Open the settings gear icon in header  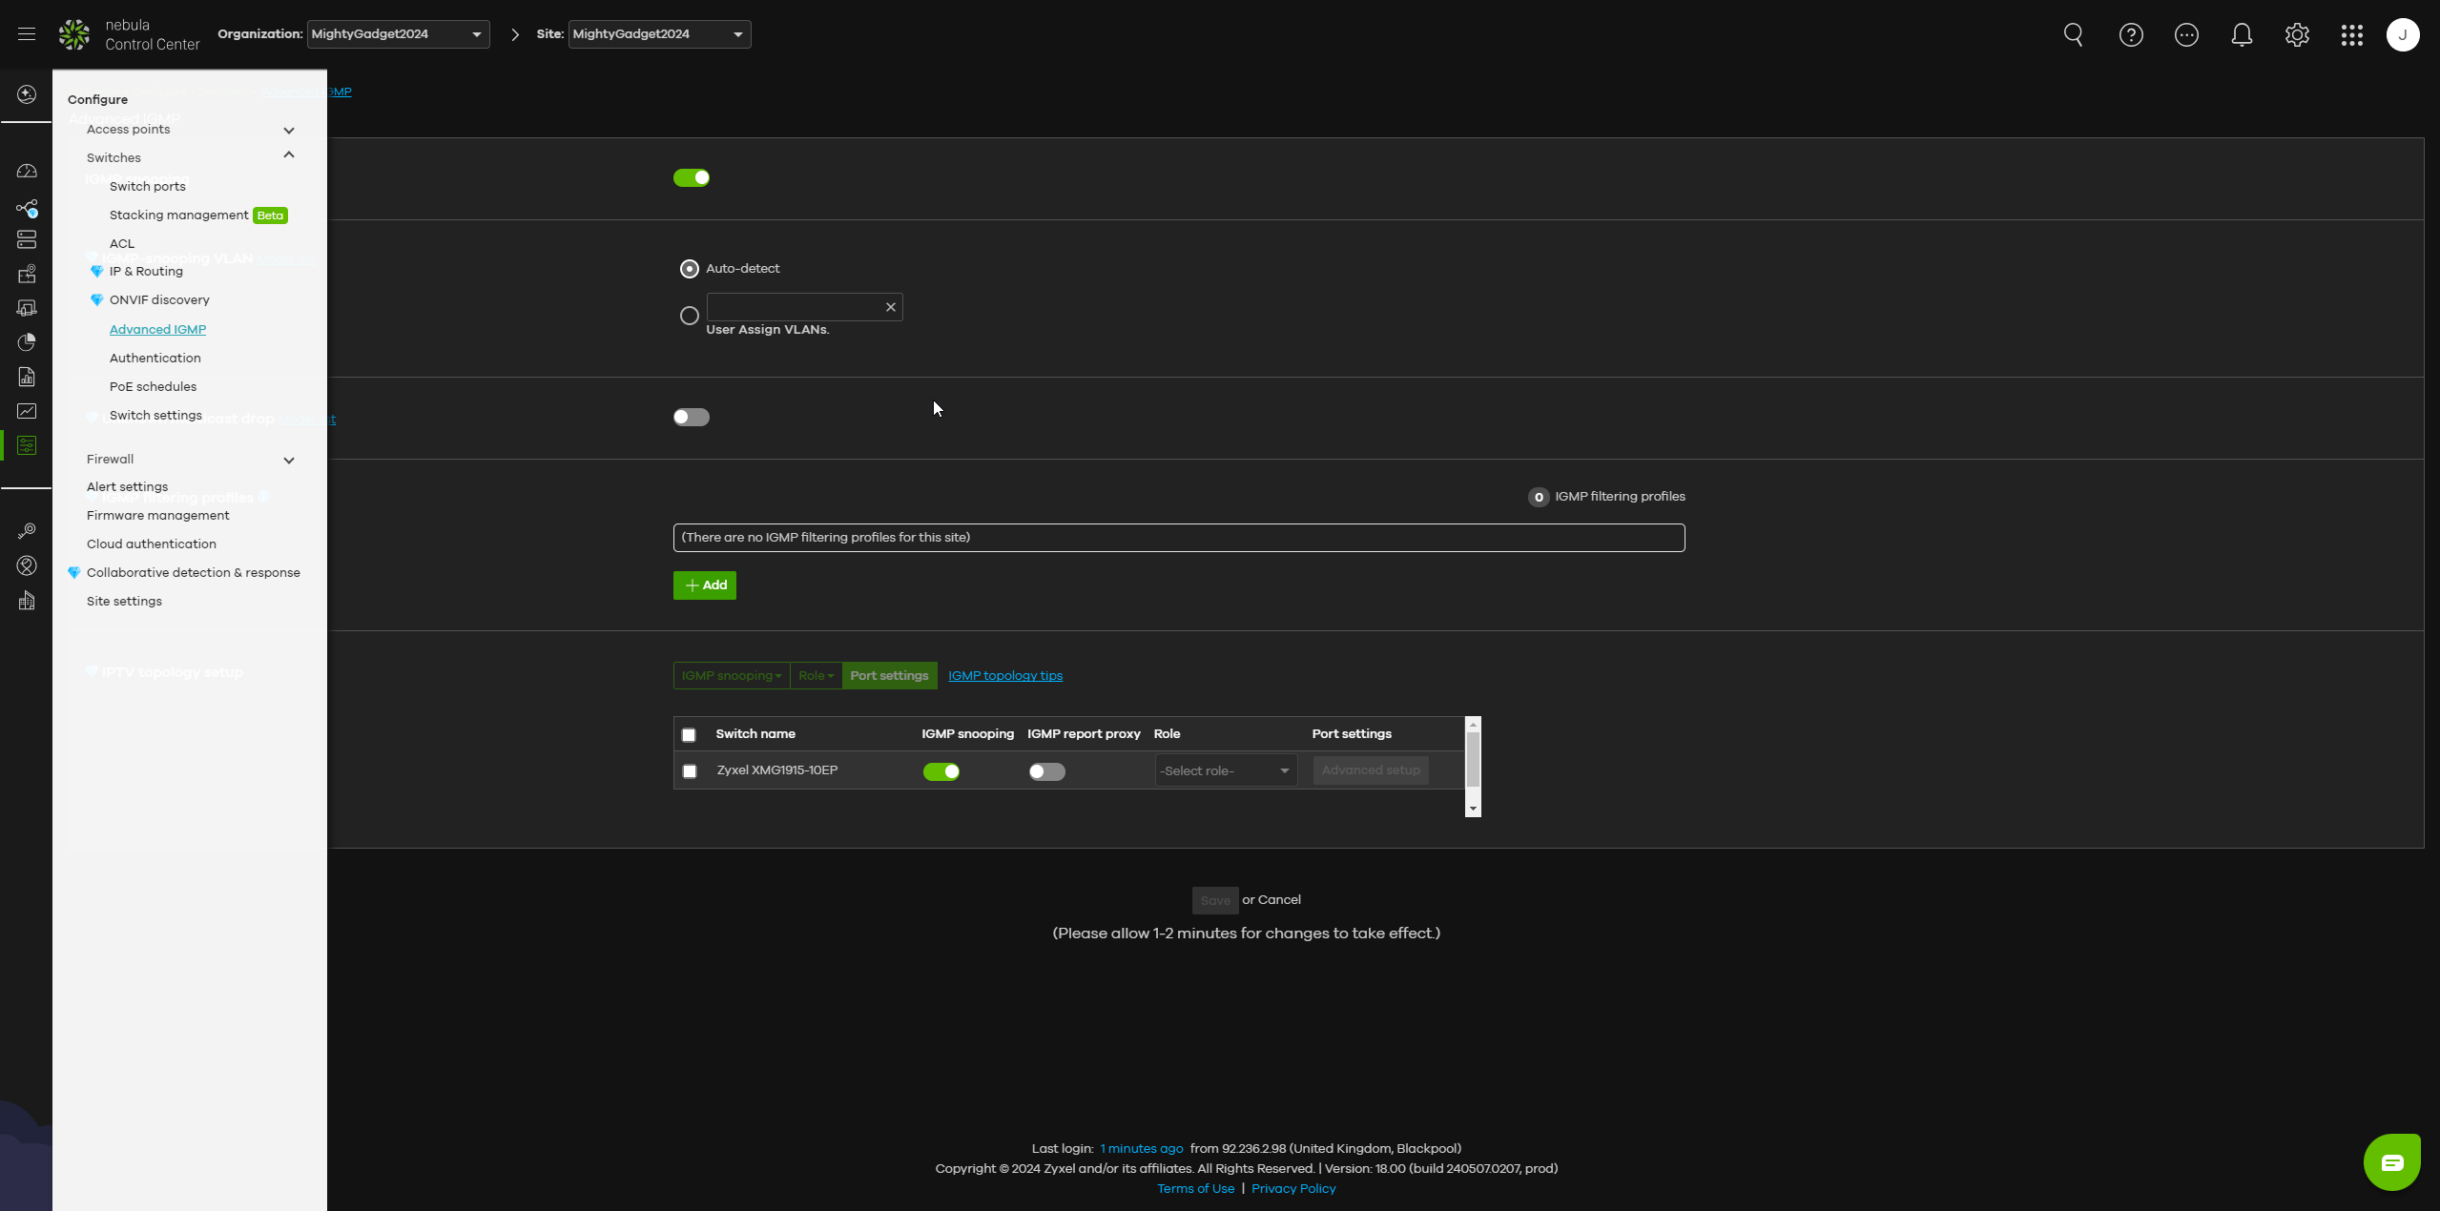[x=2297, y=35]
